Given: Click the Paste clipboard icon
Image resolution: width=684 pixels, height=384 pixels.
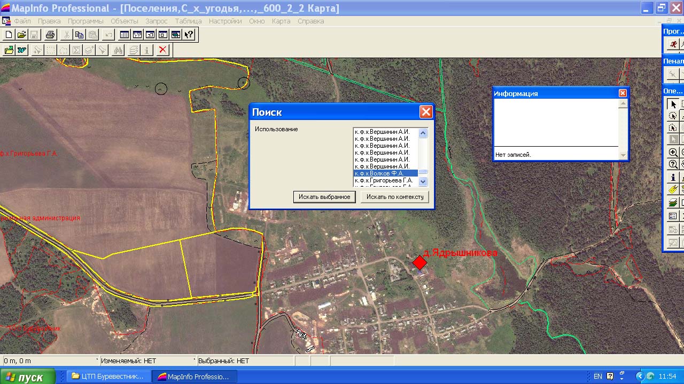Looking at the screenshot, I should tap(92, 35).
